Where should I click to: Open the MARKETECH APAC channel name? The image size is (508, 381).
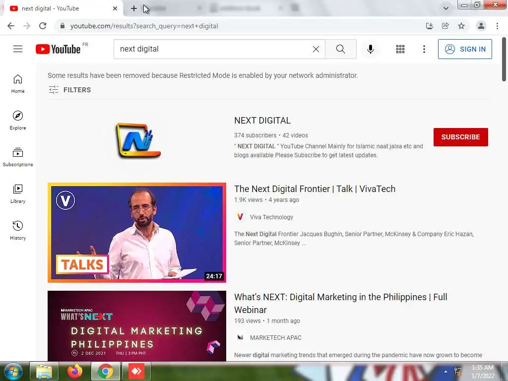[x=276, y=337]
